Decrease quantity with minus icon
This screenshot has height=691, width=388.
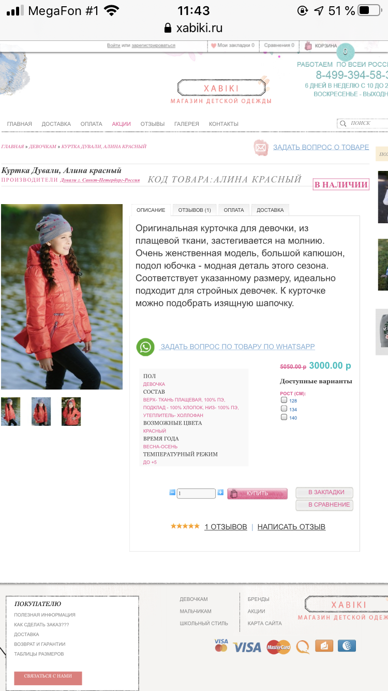tap(172, 493)
